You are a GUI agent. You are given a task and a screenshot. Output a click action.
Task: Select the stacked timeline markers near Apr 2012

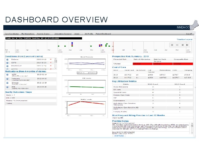point(72,44)
